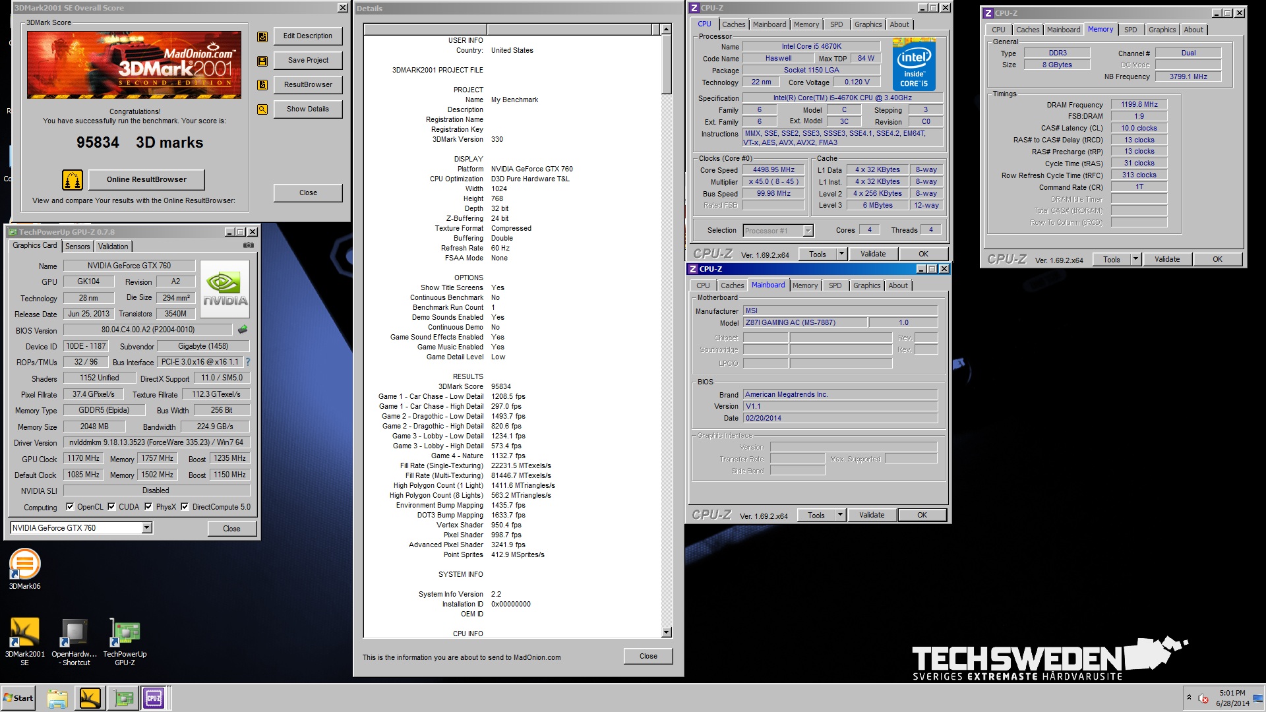Click the Online ResultBrowser yellow icon
The image size is (1266, 712).
(73, 179)
